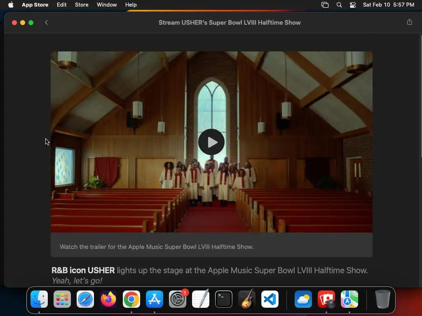The image size is (422, 316).
Task: Open the Window menu
Action: pyautogui.click(x=107, y=5)
